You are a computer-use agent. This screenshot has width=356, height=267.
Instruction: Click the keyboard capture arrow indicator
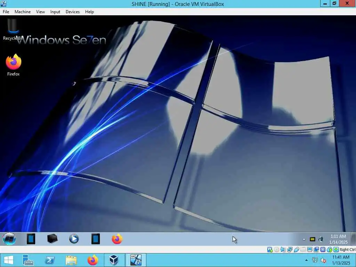click(336, 250)
